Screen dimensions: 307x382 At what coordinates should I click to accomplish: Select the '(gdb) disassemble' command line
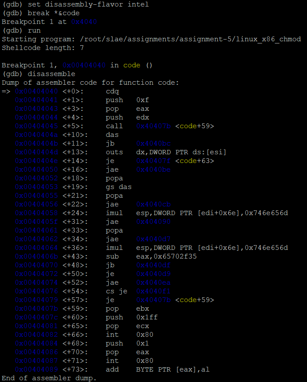coord(39,74)
